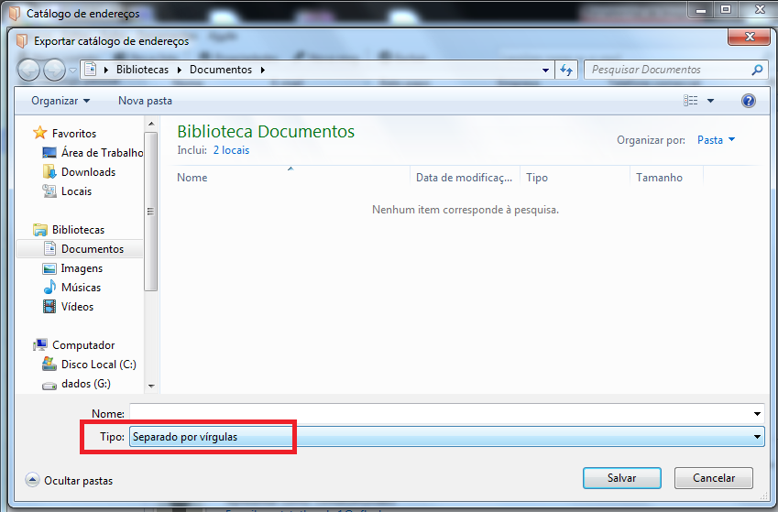Expand the Organizar por Pasta dropdown
Screen dimensions: 778x512
[x=716, y=140]
